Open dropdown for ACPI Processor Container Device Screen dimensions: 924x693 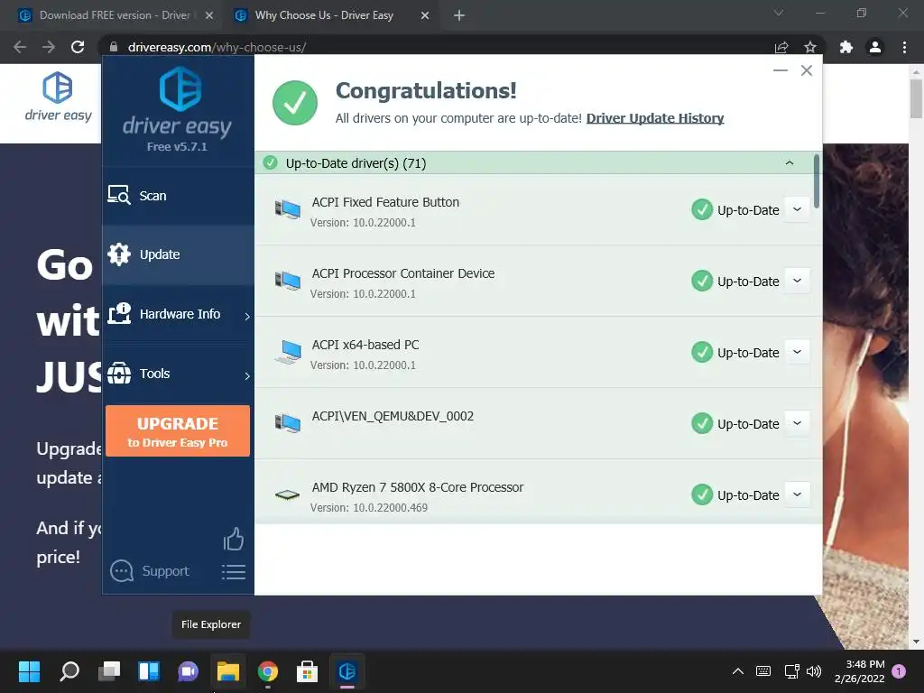[797, 282]
